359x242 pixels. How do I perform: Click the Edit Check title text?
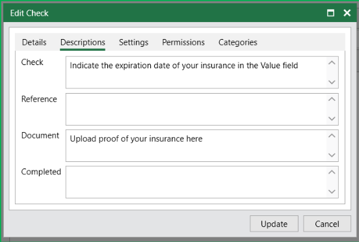coord(29,13)
